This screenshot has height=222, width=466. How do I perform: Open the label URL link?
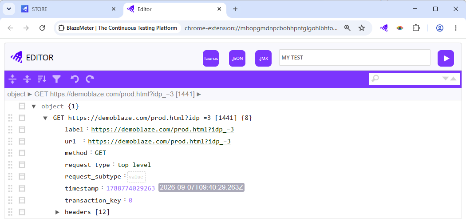point(162,130)
